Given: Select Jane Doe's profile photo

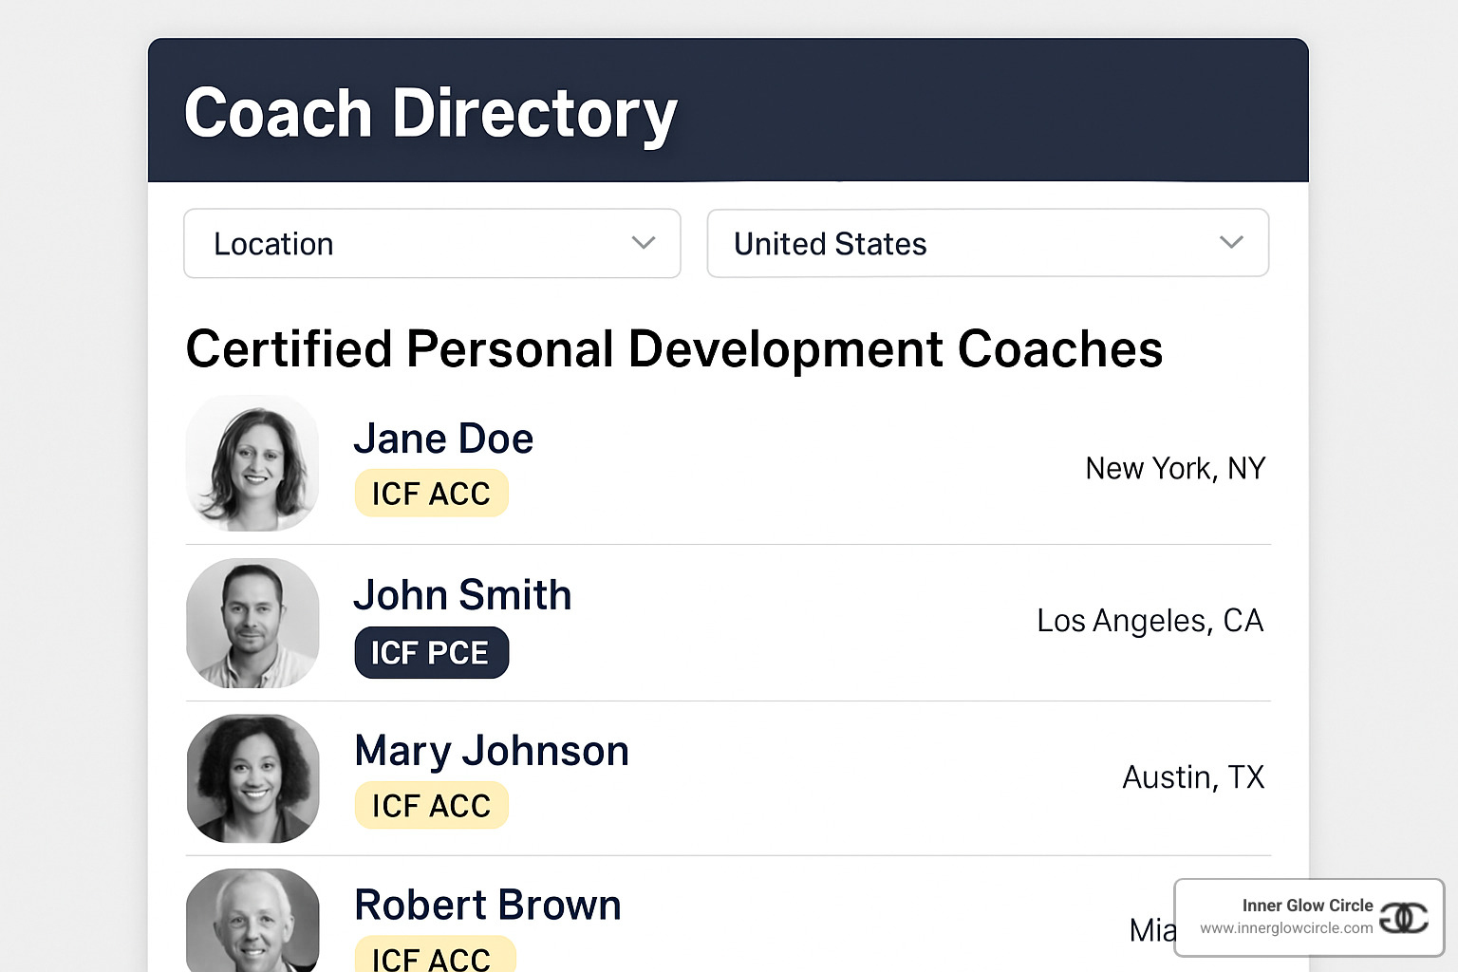Looking at the screenshot, I should 252,463.
